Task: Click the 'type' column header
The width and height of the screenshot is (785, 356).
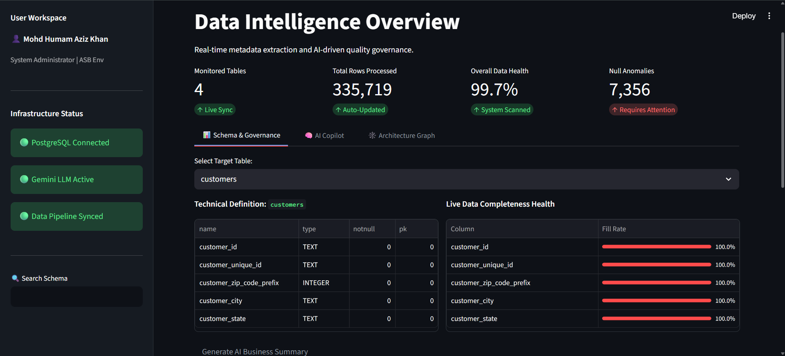Action: point(324,229)
